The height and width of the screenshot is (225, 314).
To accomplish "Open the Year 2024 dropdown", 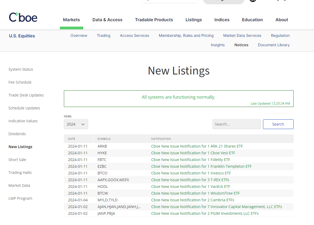I will point(76,124).
